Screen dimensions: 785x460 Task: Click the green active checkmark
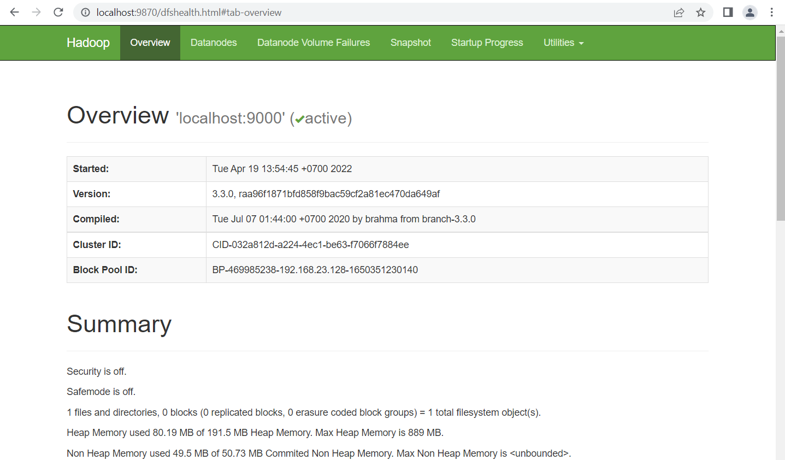(x=300, y=119)
